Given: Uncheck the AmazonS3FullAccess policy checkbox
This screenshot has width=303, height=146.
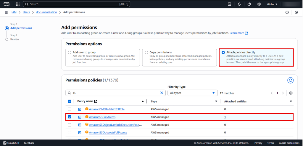Looking at the screenshot, I should tap(70, 117).
